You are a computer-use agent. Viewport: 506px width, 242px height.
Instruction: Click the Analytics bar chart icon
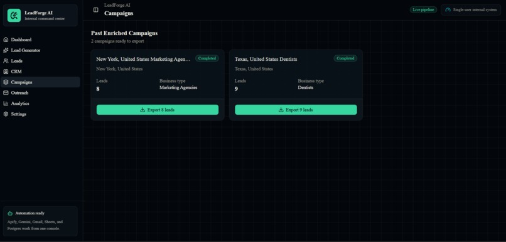pos(6,103)
